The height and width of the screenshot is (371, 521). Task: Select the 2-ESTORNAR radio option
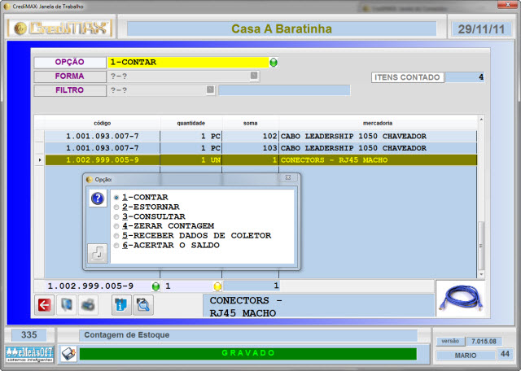(116, 207)
